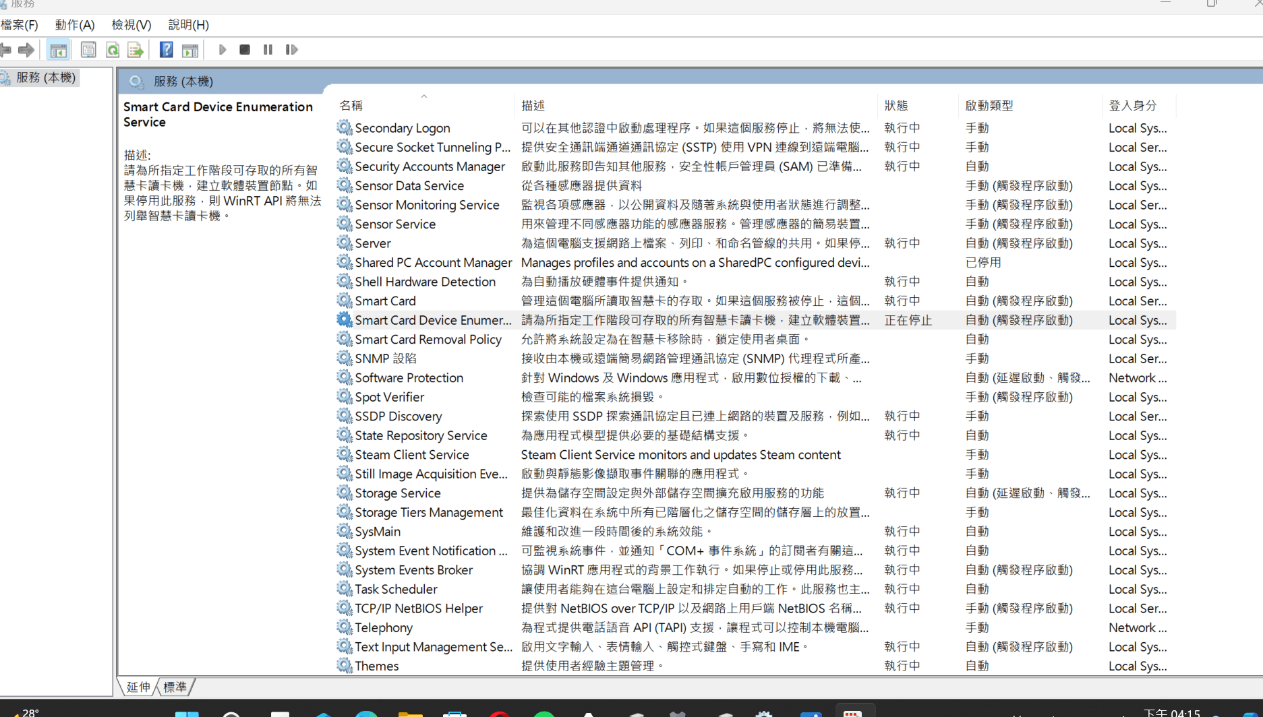This screenshot has width=1263, height=717.
Task: Click the Back arrow in the toolbar
Action: click(x=5, y=50)
